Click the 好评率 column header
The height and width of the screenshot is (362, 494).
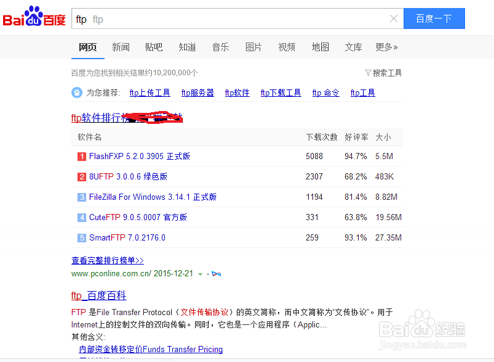point(356,137)
